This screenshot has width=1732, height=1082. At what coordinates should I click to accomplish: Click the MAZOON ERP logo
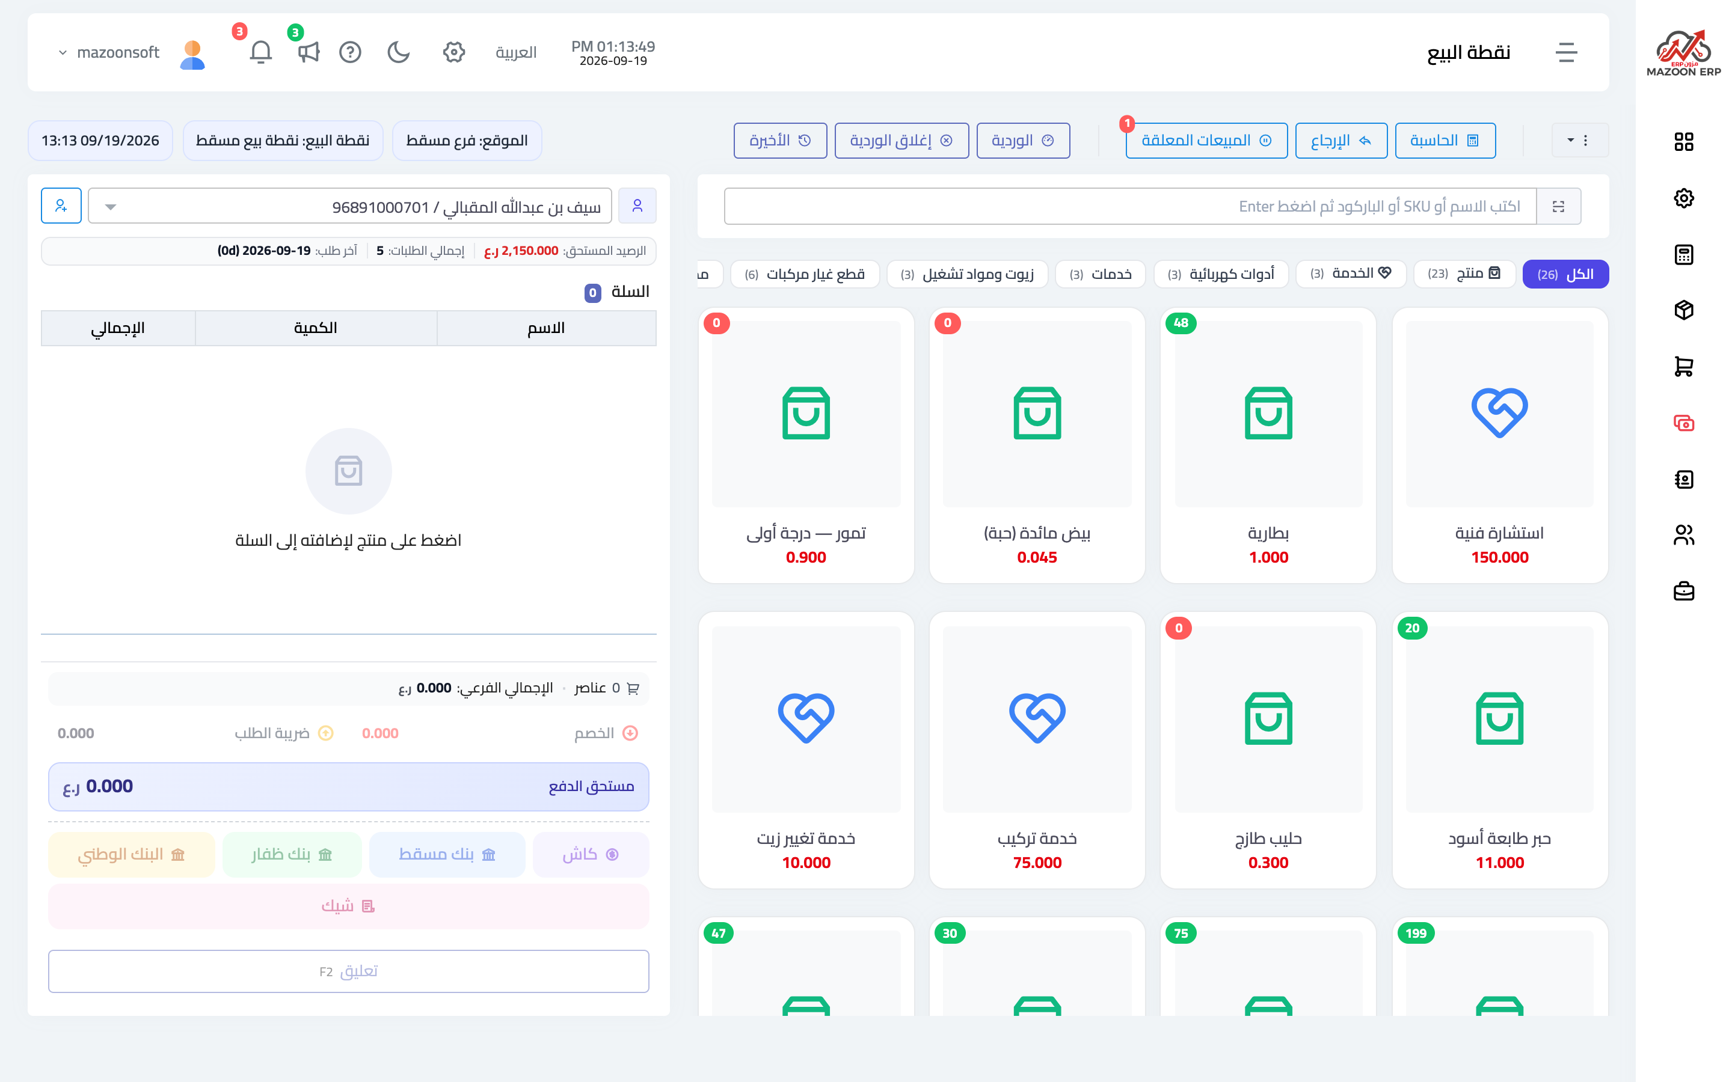tap(1683, 52)
